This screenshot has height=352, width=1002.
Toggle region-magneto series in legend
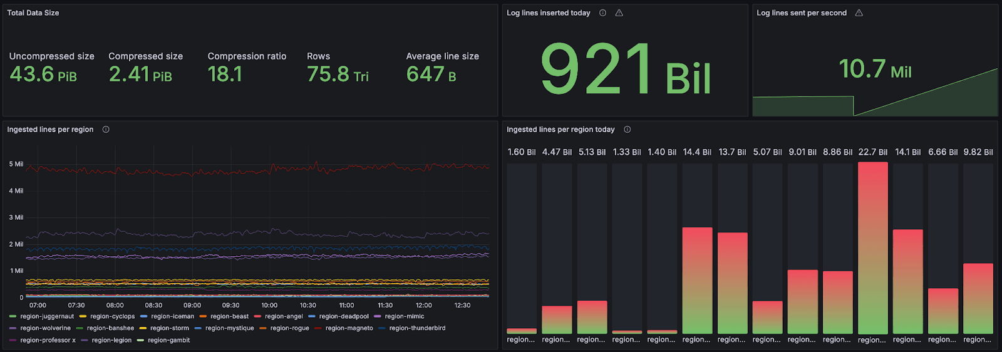349,328
